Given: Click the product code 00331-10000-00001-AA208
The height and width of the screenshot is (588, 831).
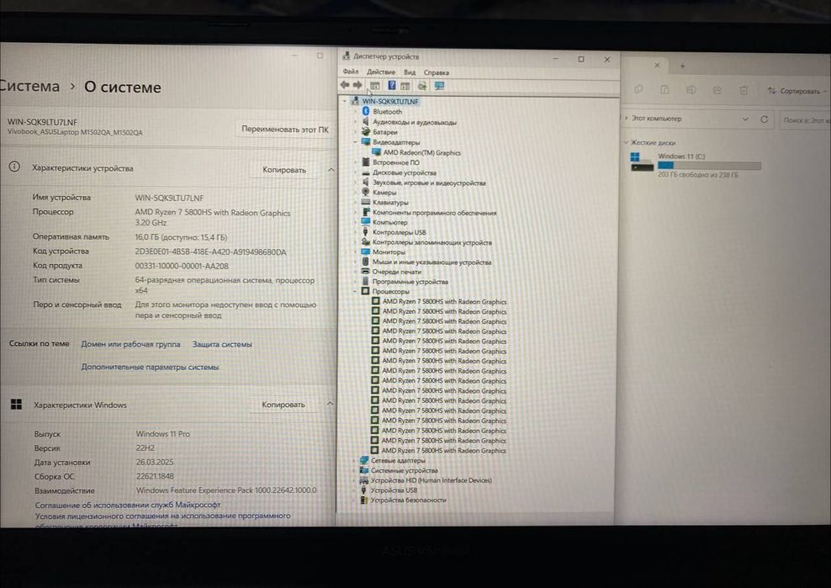Looking at the screenshot, I should pyautogui.click(x=181, y=266).
